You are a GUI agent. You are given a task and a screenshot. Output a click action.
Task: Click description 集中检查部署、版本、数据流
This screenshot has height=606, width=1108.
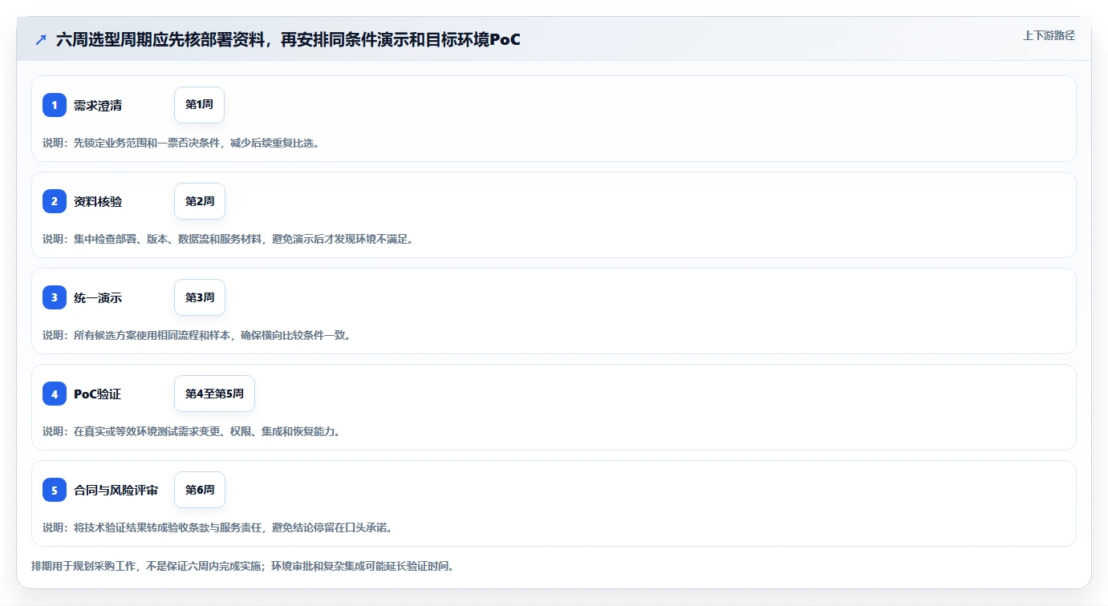point(228,239)
